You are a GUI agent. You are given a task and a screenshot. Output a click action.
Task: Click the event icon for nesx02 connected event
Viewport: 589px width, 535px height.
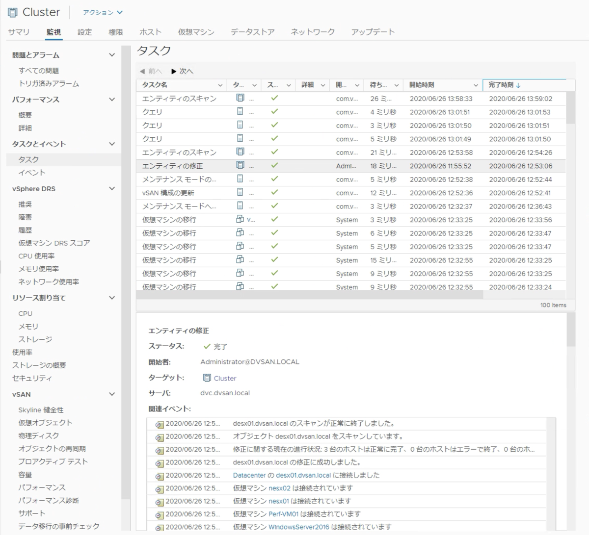pyautogui.click(x=160, y=489)
